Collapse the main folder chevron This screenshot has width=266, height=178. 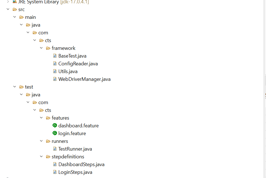(x=15, y=17)
